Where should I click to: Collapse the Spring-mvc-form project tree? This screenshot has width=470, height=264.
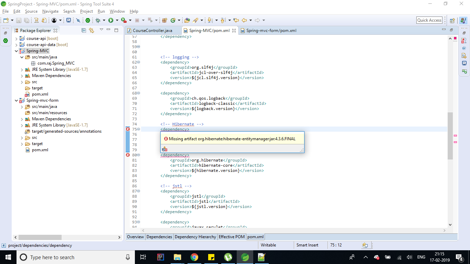pyautogui.click(x=16, y=100)
